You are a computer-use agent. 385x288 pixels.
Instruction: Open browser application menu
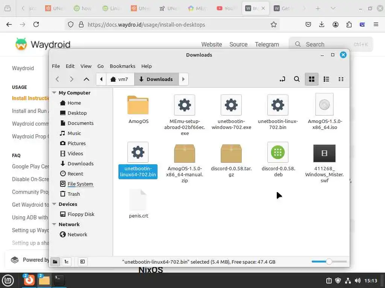pos(376,24)
